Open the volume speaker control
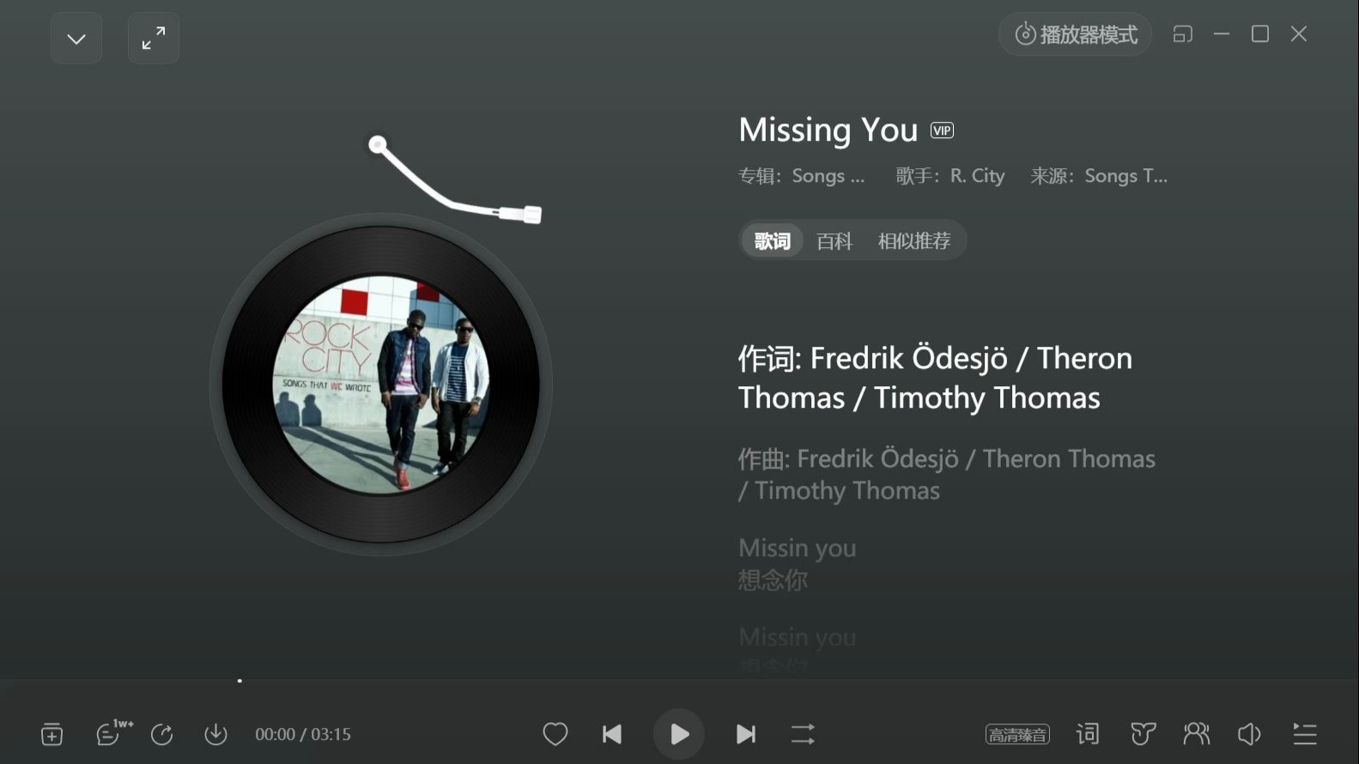 [1249, 734]
